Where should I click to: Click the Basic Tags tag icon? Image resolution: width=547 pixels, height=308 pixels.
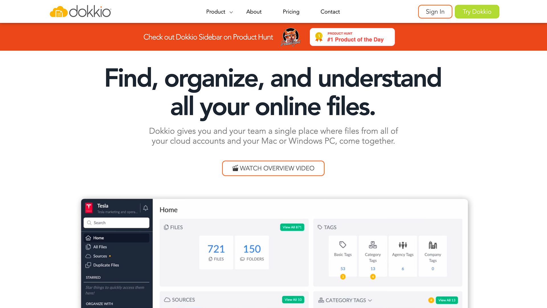coord(343,245)
